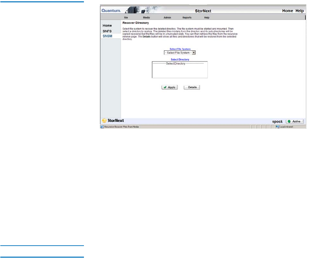Click the Select File System label
The width and height of the screenshot is (313, 260).
[x=180, y=49]
